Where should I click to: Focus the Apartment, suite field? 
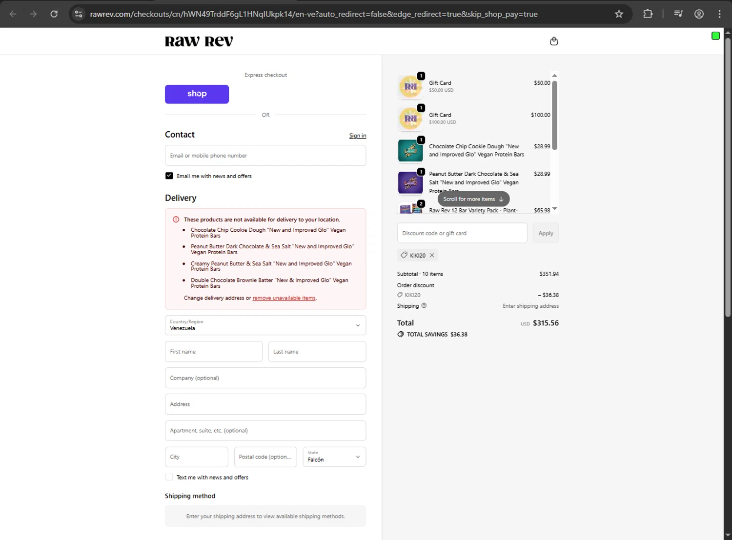[265, 431]
